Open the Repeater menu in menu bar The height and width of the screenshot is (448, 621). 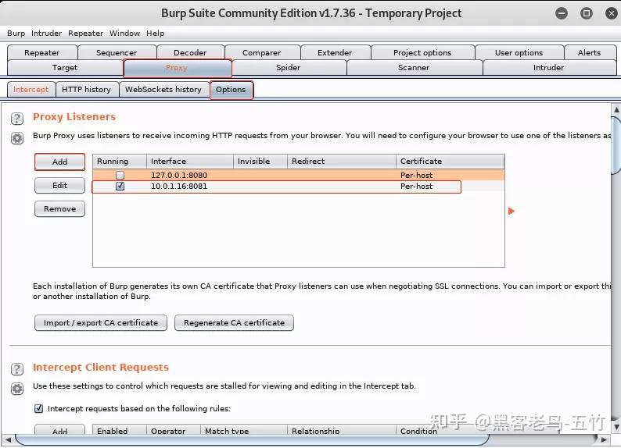(x=85, y=34)
